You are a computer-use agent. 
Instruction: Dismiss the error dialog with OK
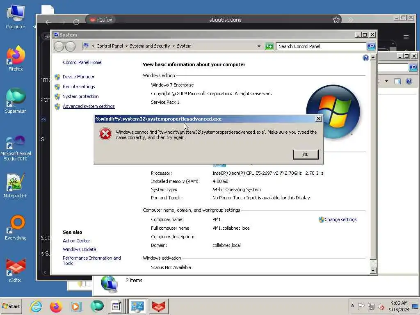coord(306,155)
